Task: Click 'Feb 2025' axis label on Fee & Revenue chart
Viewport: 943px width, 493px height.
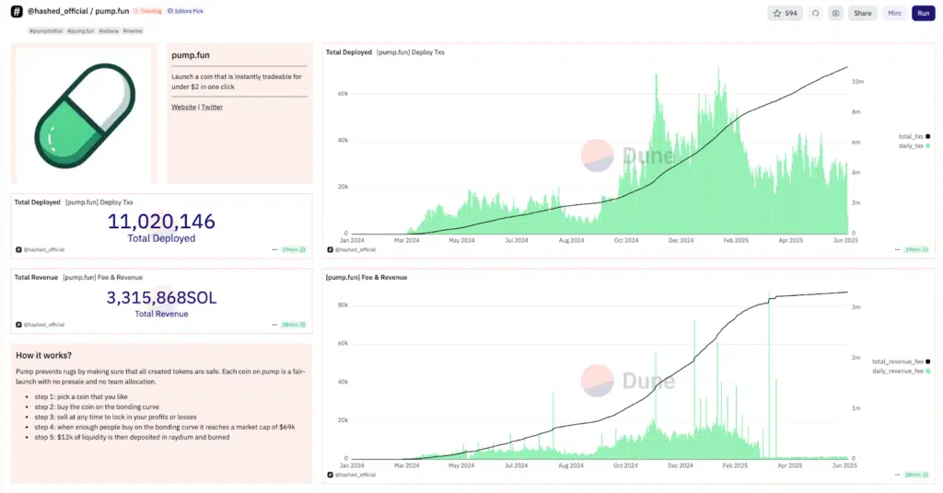Action: click(735, 465)
